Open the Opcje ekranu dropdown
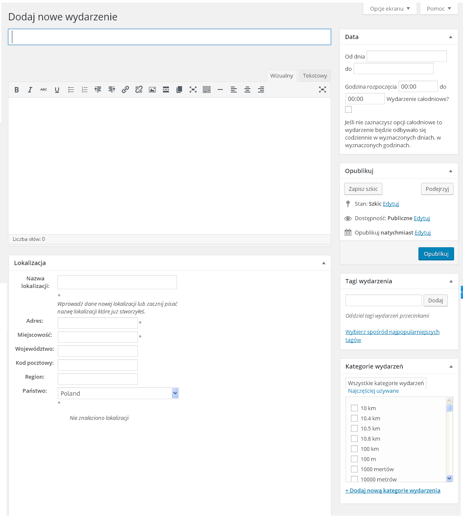 (390, 8)
